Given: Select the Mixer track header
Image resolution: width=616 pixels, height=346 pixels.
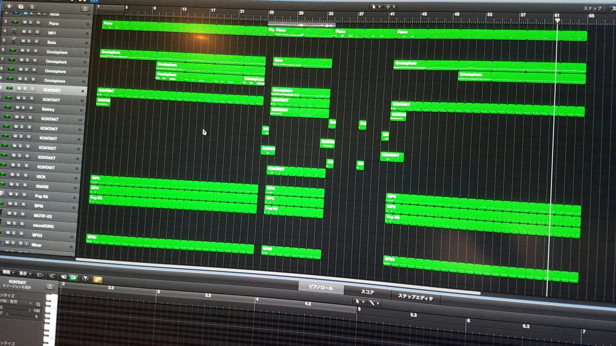Looking at the screenshot, I should click(x=37, y=245).
